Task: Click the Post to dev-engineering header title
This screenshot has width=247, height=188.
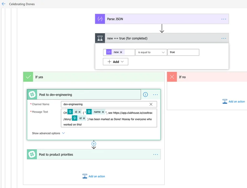Action: tap(56, 95)
